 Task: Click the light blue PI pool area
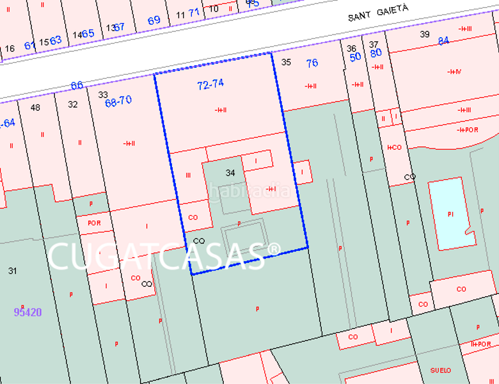click(451, 213)
